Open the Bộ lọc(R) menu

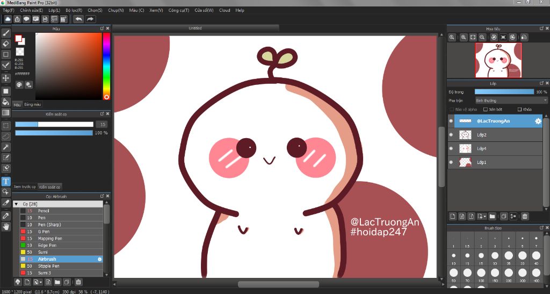[74, 11]
